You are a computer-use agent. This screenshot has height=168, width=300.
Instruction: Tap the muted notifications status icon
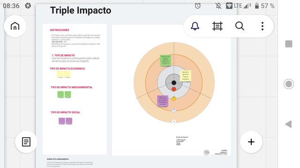tap(218, 6)
